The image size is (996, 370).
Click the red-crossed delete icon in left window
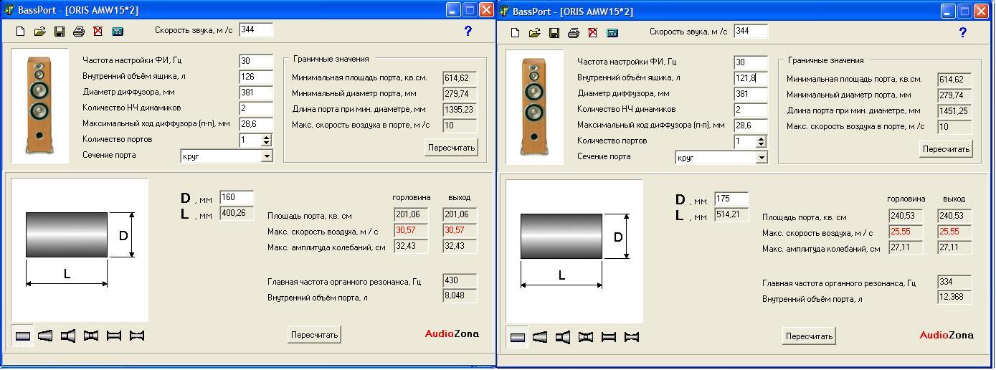click(x=98, y=32)
